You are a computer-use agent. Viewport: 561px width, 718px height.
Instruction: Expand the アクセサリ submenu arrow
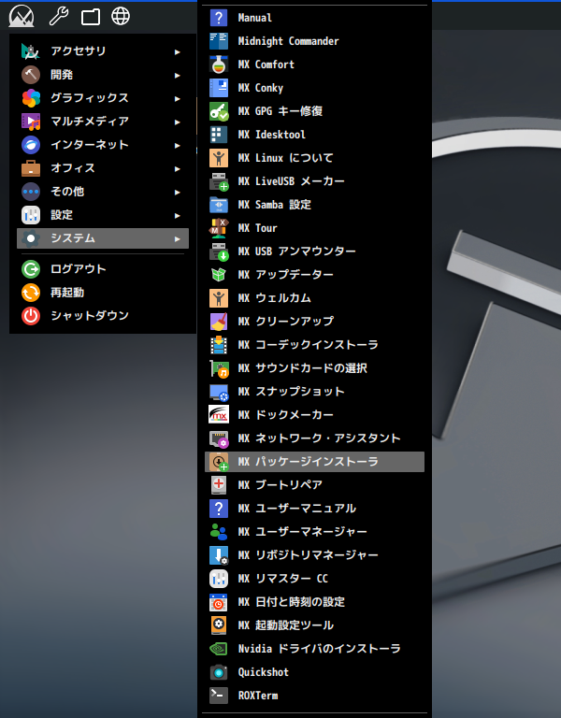(x=178, y=51)
